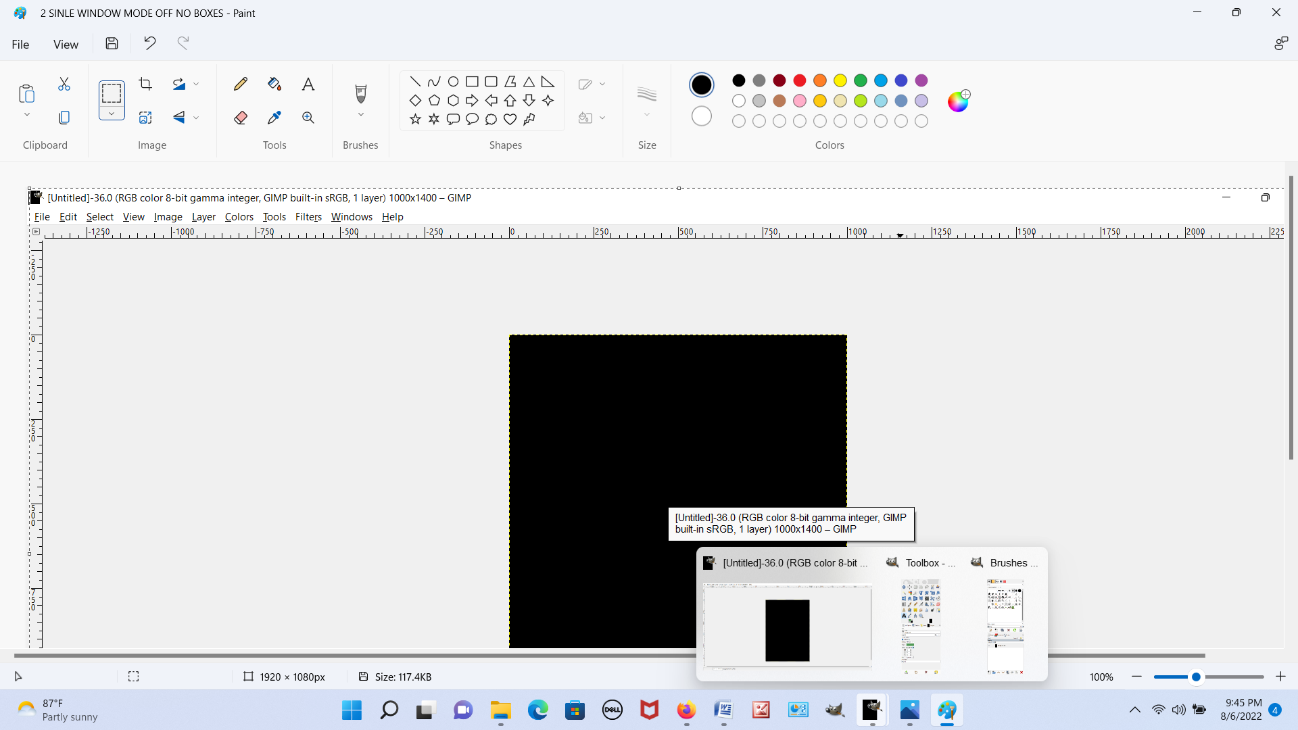1298x730 pixels.
Task: Pick the green color swatch
Action: coord(861,80)
